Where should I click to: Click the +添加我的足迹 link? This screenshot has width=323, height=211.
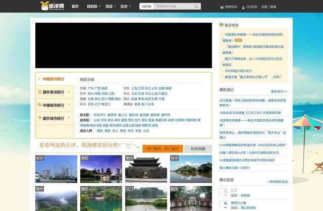[278, 182]
